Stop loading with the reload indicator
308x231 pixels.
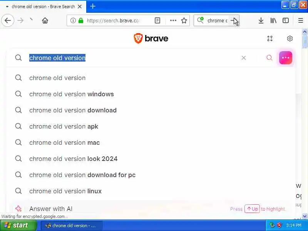(x=32, y=20)
